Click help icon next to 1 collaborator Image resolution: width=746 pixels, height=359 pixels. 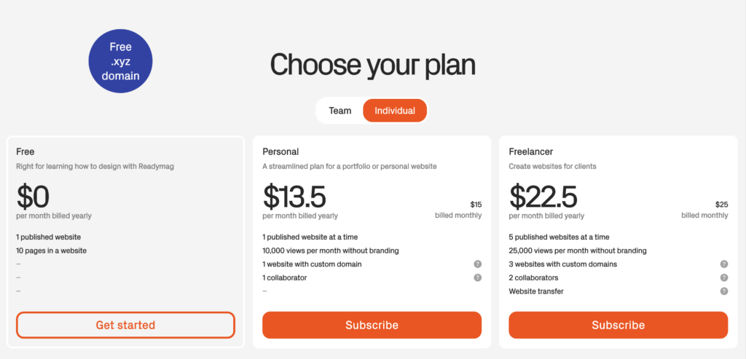[478, 277]
